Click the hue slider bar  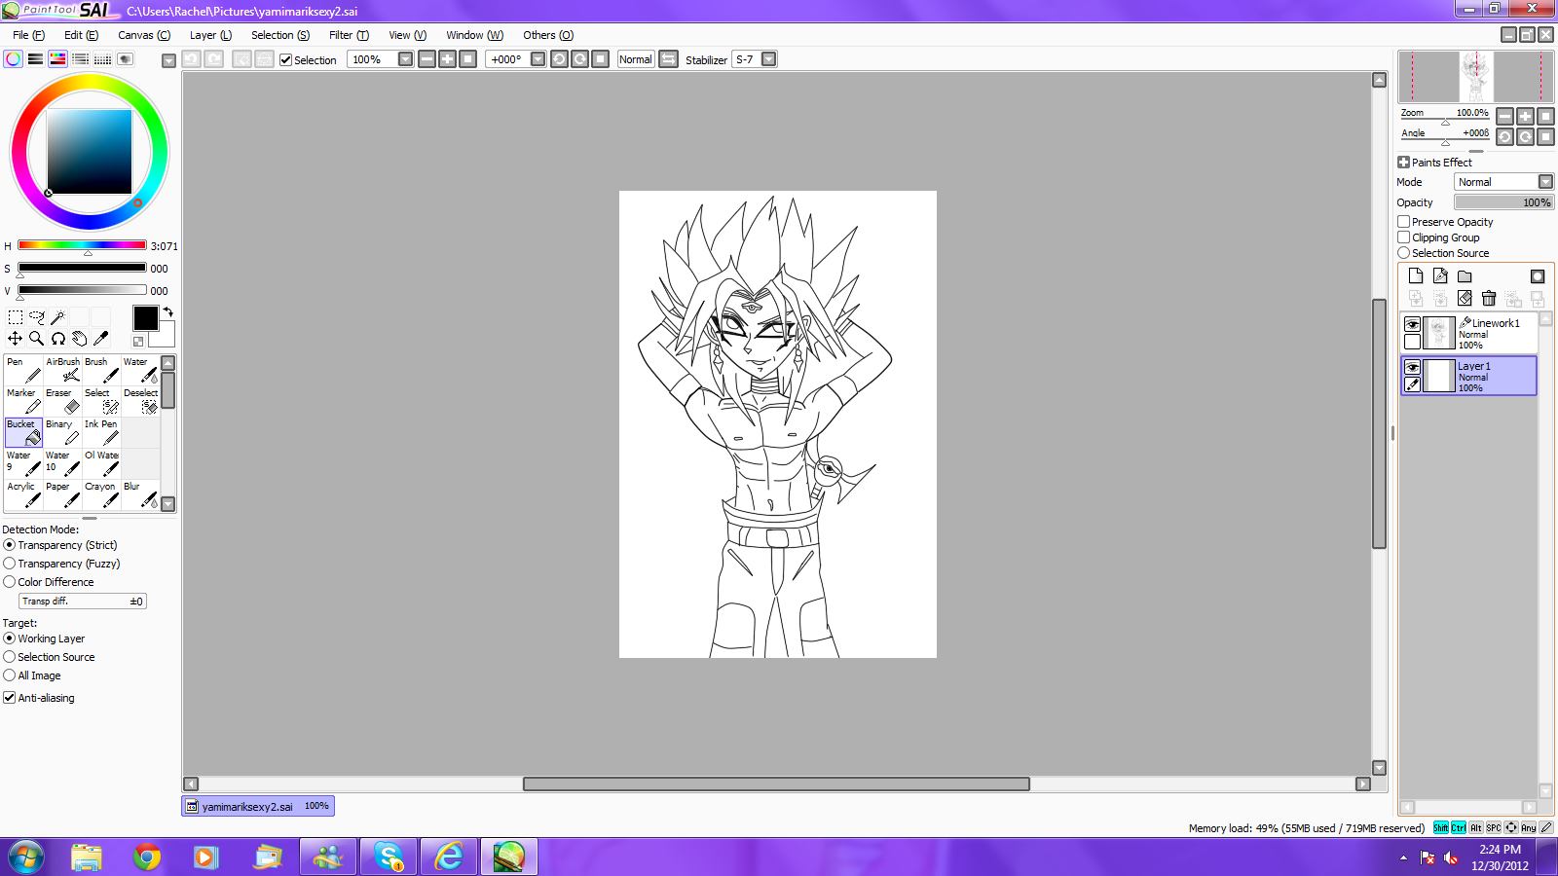[x=82, y=245]
